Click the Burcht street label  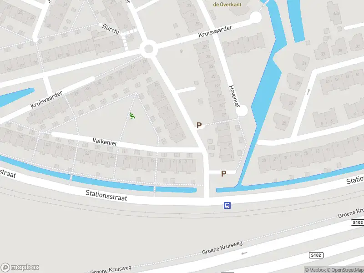pos(111,29)
